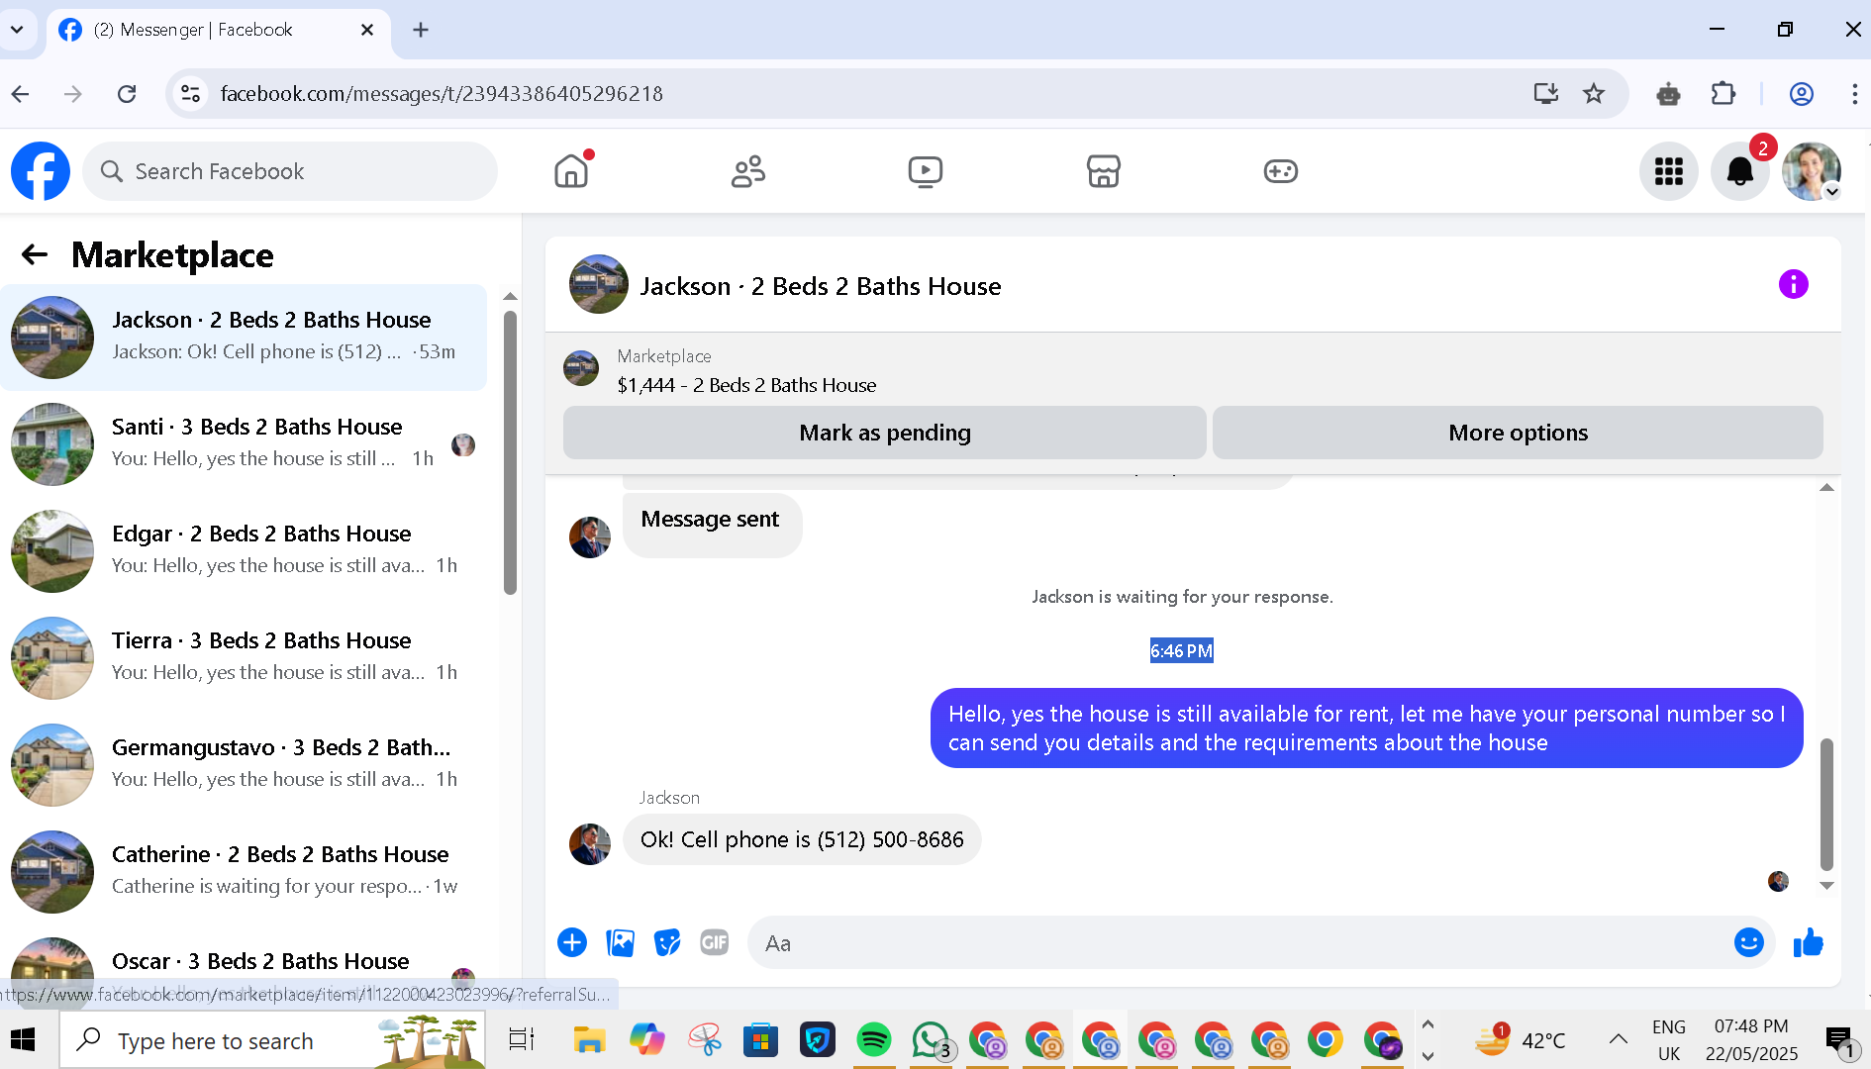This screenshot has width=1871, height=1069.
Task: Open conversation information icon
Action: tap(1793, 285)
